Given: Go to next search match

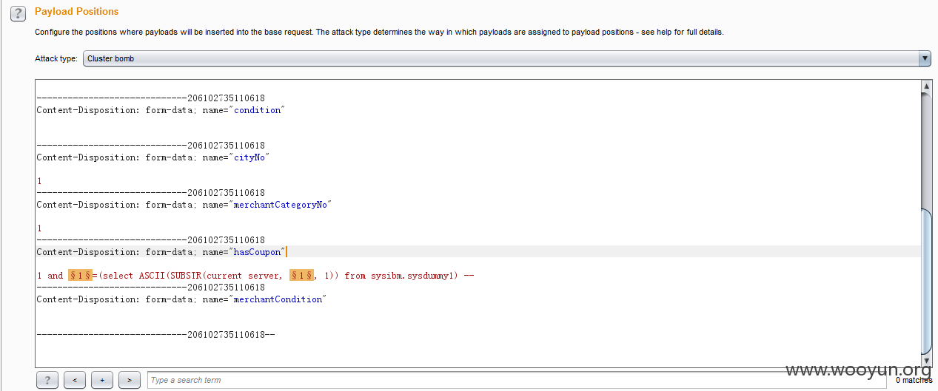Looking at the screenshot, I should pos(129,380).
